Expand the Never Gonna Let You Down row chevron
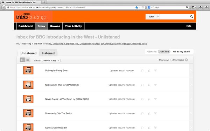The width and height of the screenshot is (210, 131). 191,99
